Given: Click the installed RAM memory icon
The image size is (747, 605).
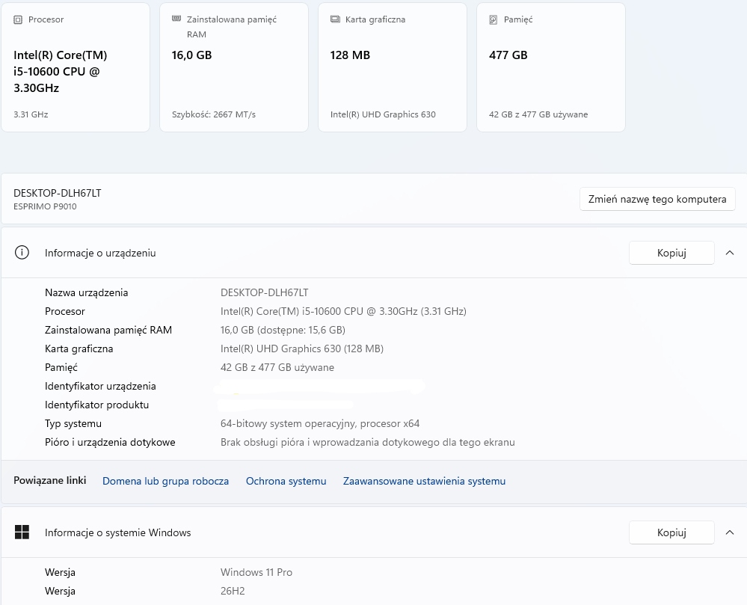Looking at the screenshot, I should (176, 19).
